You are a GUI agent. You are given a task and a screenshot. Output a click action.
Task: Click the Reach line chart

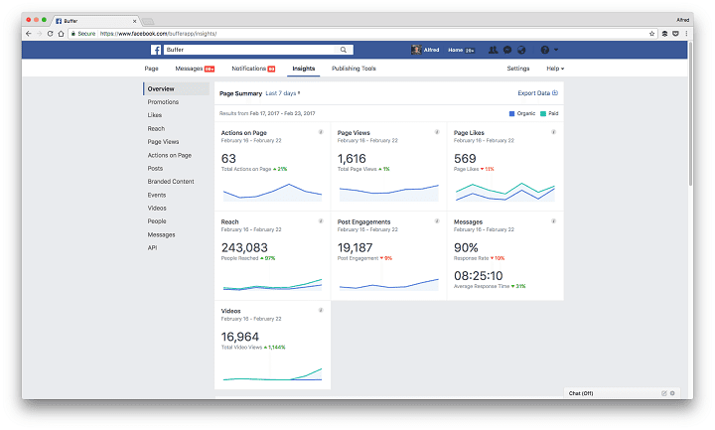(272, 284)
